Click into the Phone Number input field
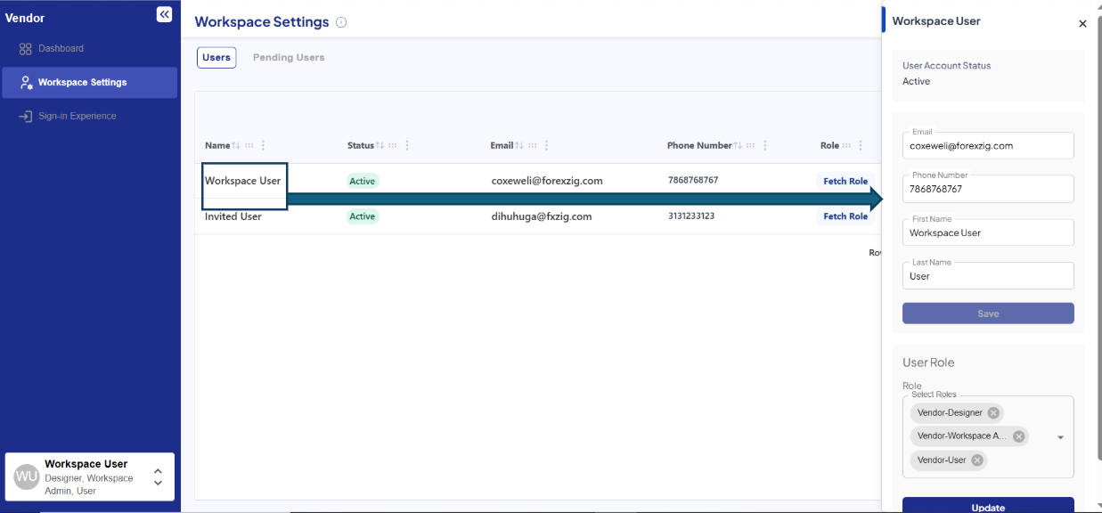The height and width of the screenshot is (513, 1102). [987, 189]
